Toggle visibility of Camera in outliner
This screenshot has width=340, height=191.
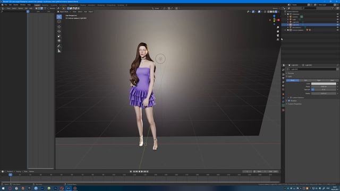pos(337,17)
